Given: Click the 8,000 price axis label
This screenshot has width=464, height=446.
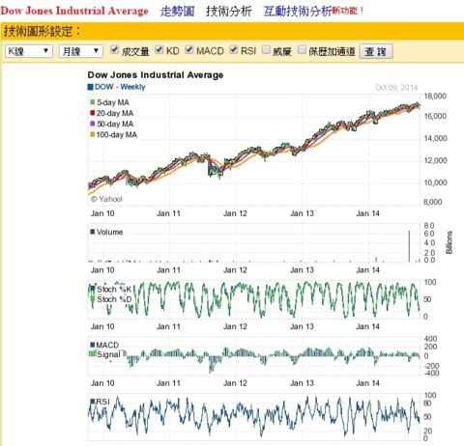Looking at the screenshot, I should 433,202.
